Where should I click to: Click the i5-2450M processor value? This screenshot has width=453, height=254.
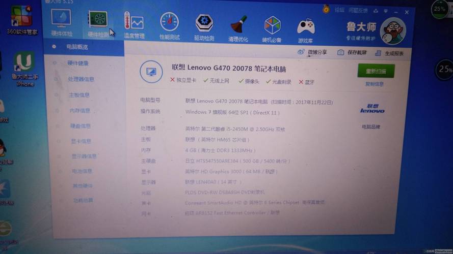(235, 129)
